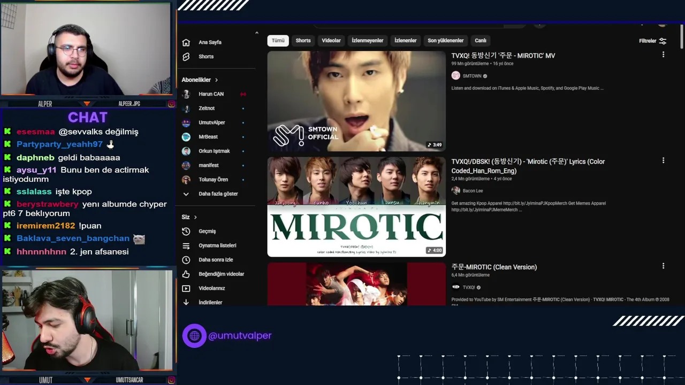Open Bacon Lee channel name link
The height and width of the screenshot is (385, 685).
pos(473,190)
